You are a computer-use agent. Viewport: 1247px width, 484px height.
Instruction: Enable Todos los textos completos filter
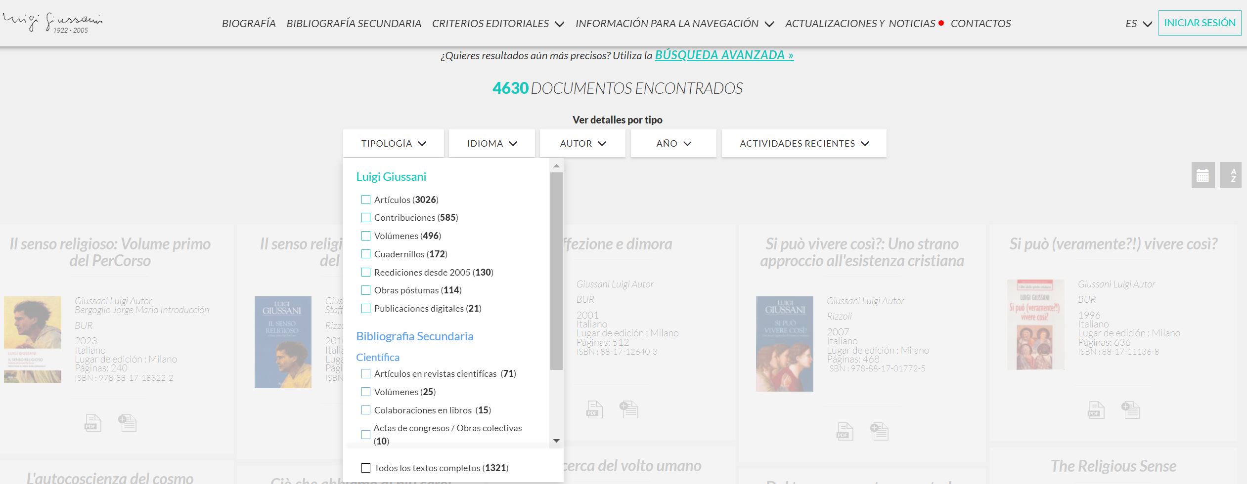click(x=366, y=468)
